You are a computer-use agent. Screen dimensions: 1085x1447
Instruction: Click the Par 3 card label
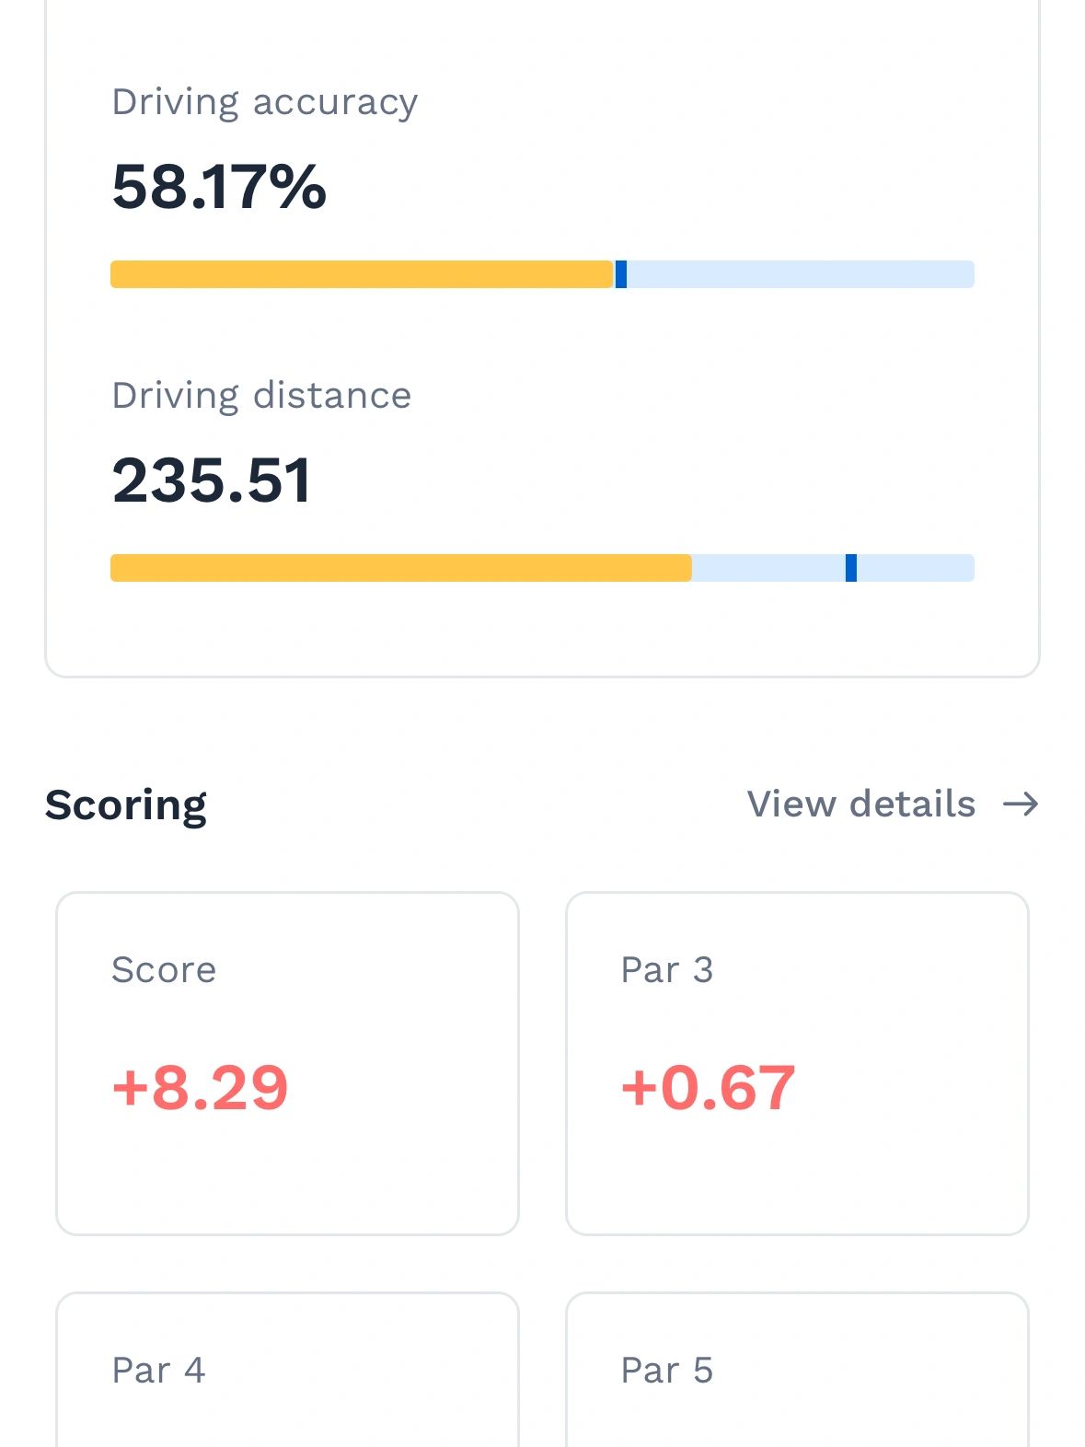(667, 970)
